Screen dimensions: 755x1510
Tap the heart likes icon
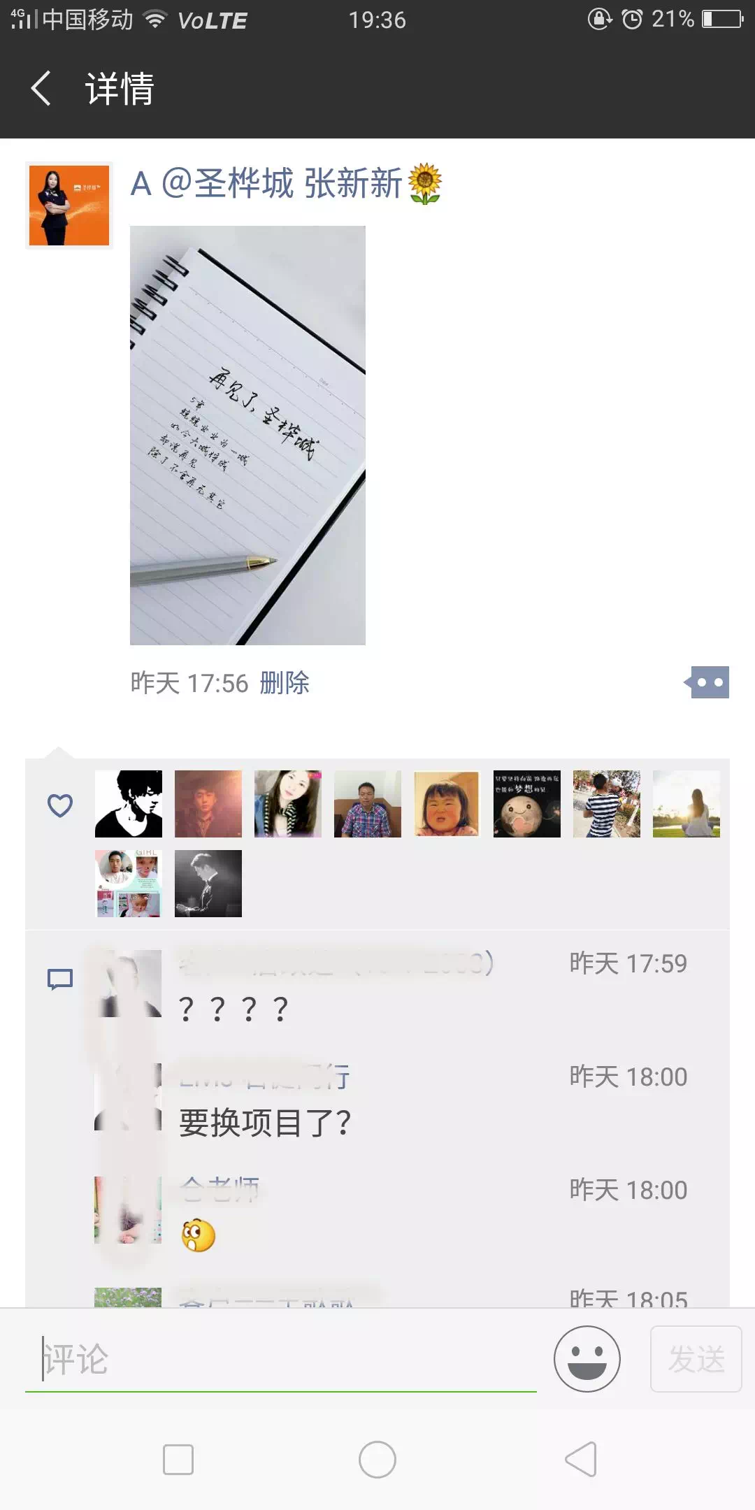60,805
